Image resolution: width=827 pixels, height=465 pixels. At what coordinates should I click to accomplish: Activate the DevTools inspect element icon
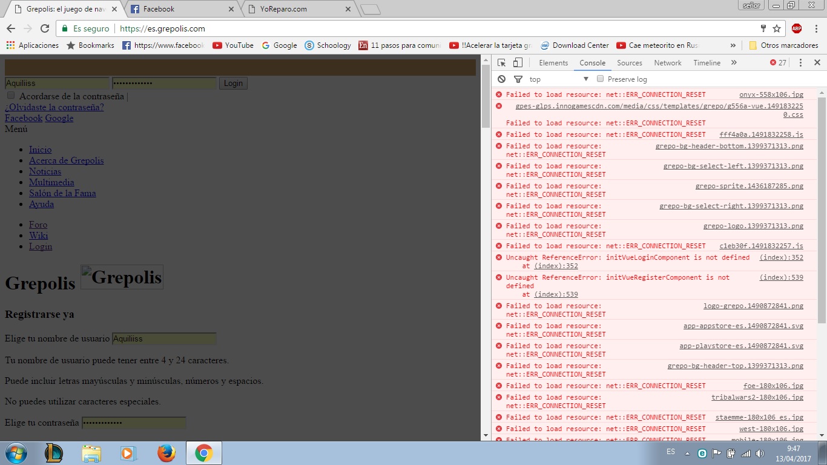tap(502, 63)
